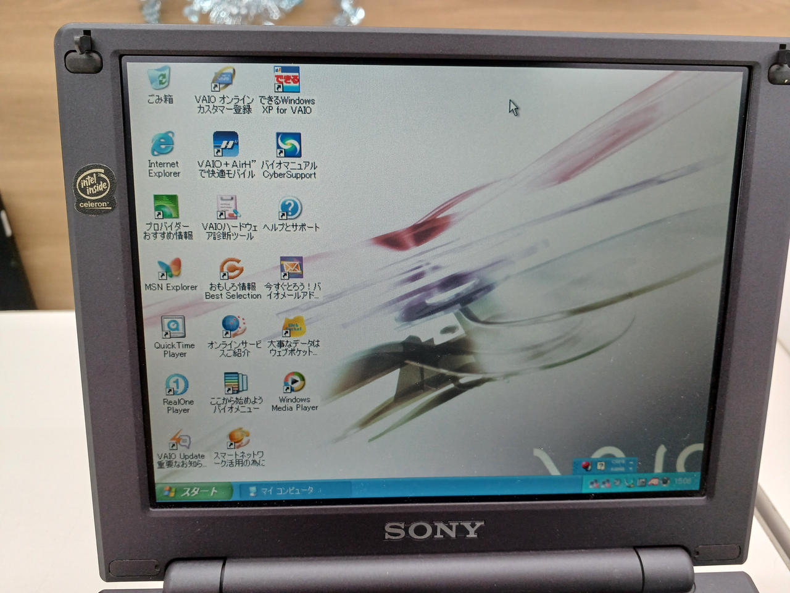Launch MSN Explorer butterfly icon

point(169,269)
